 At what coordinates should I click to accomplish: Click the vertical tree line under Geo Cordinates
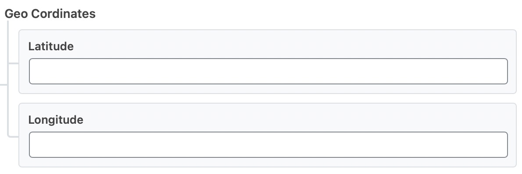(x=7, y=78)
